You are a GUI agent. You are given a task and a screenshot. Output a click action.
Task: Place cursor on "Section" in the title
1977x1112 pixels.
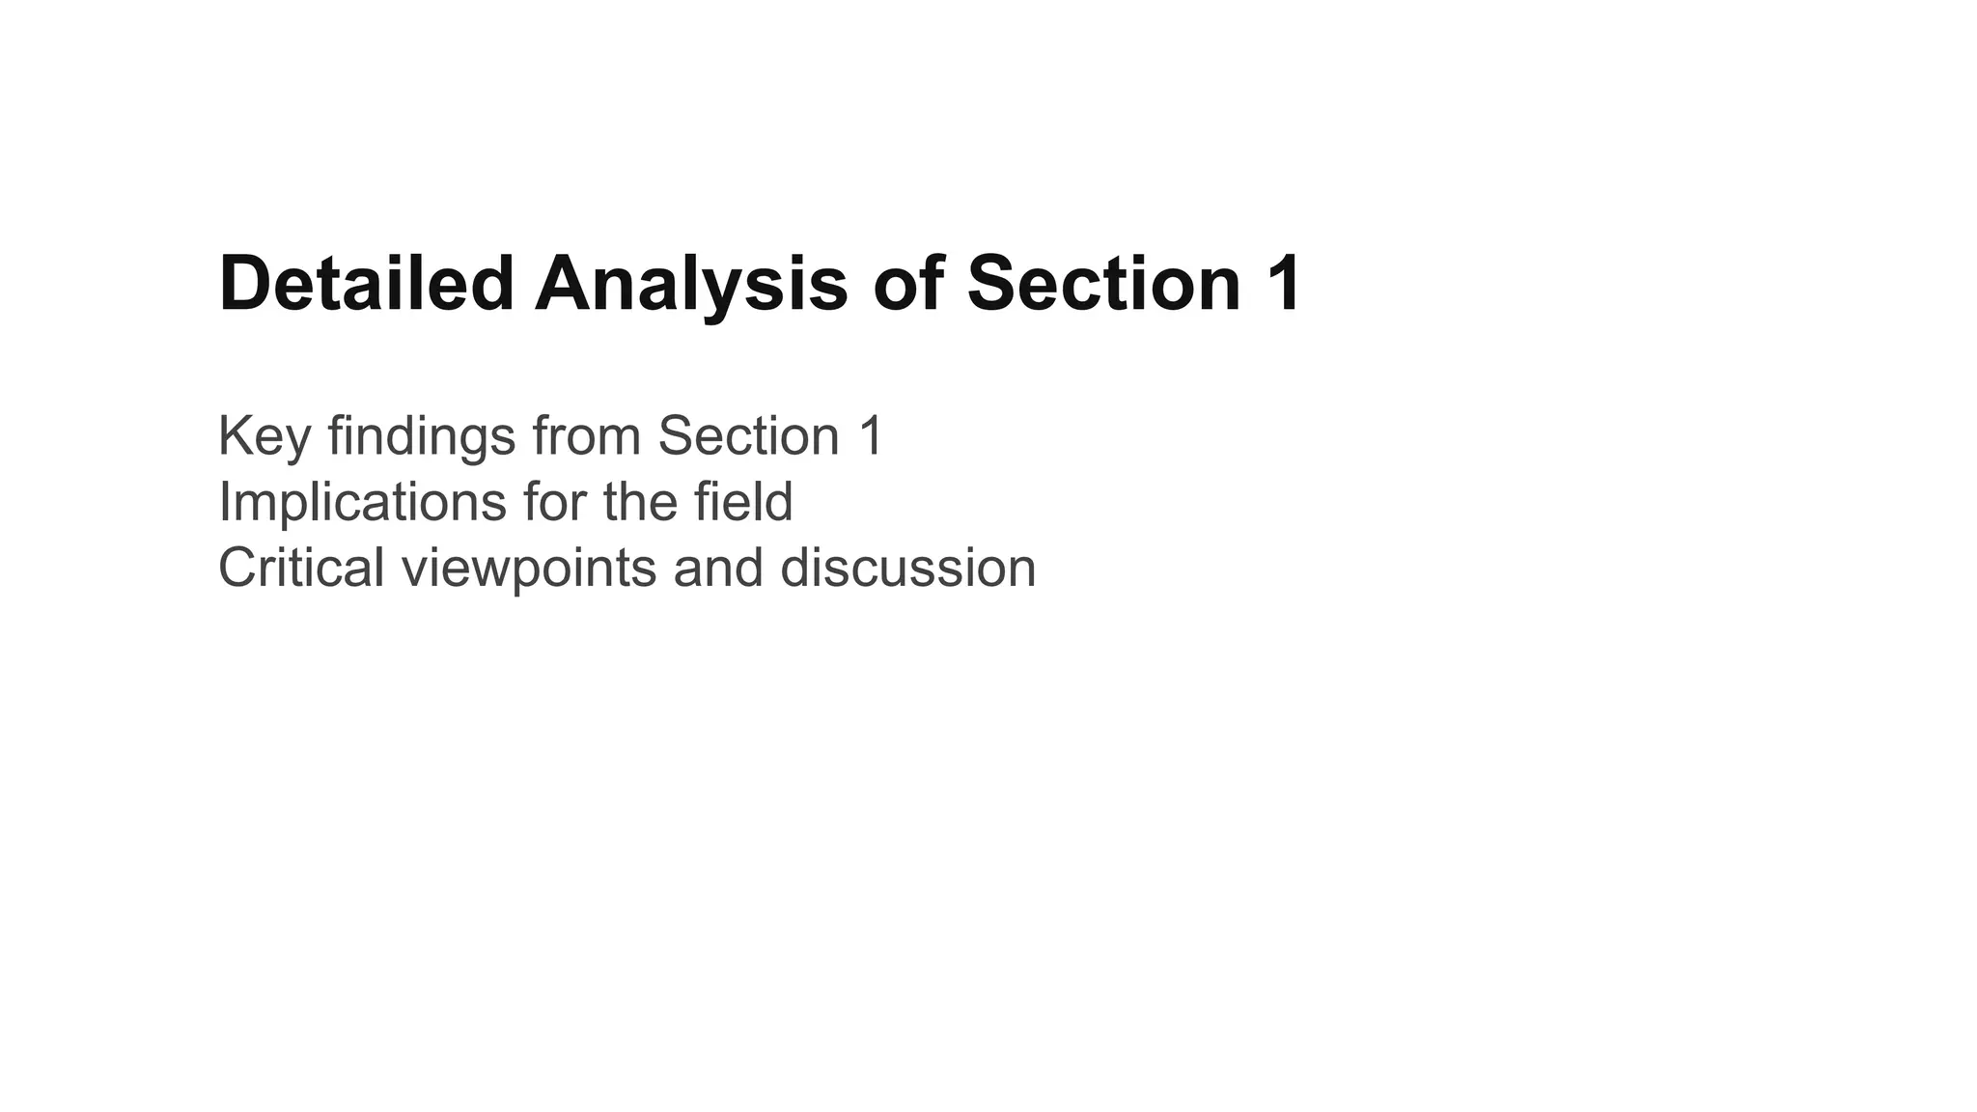pos(1102,284)
